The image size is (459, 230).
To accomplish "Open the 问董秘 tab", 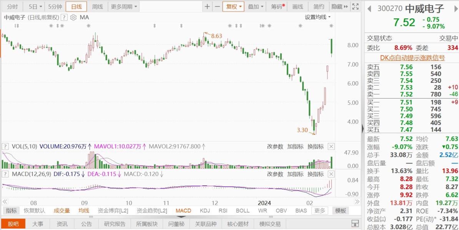I will (x=176, y=224).
